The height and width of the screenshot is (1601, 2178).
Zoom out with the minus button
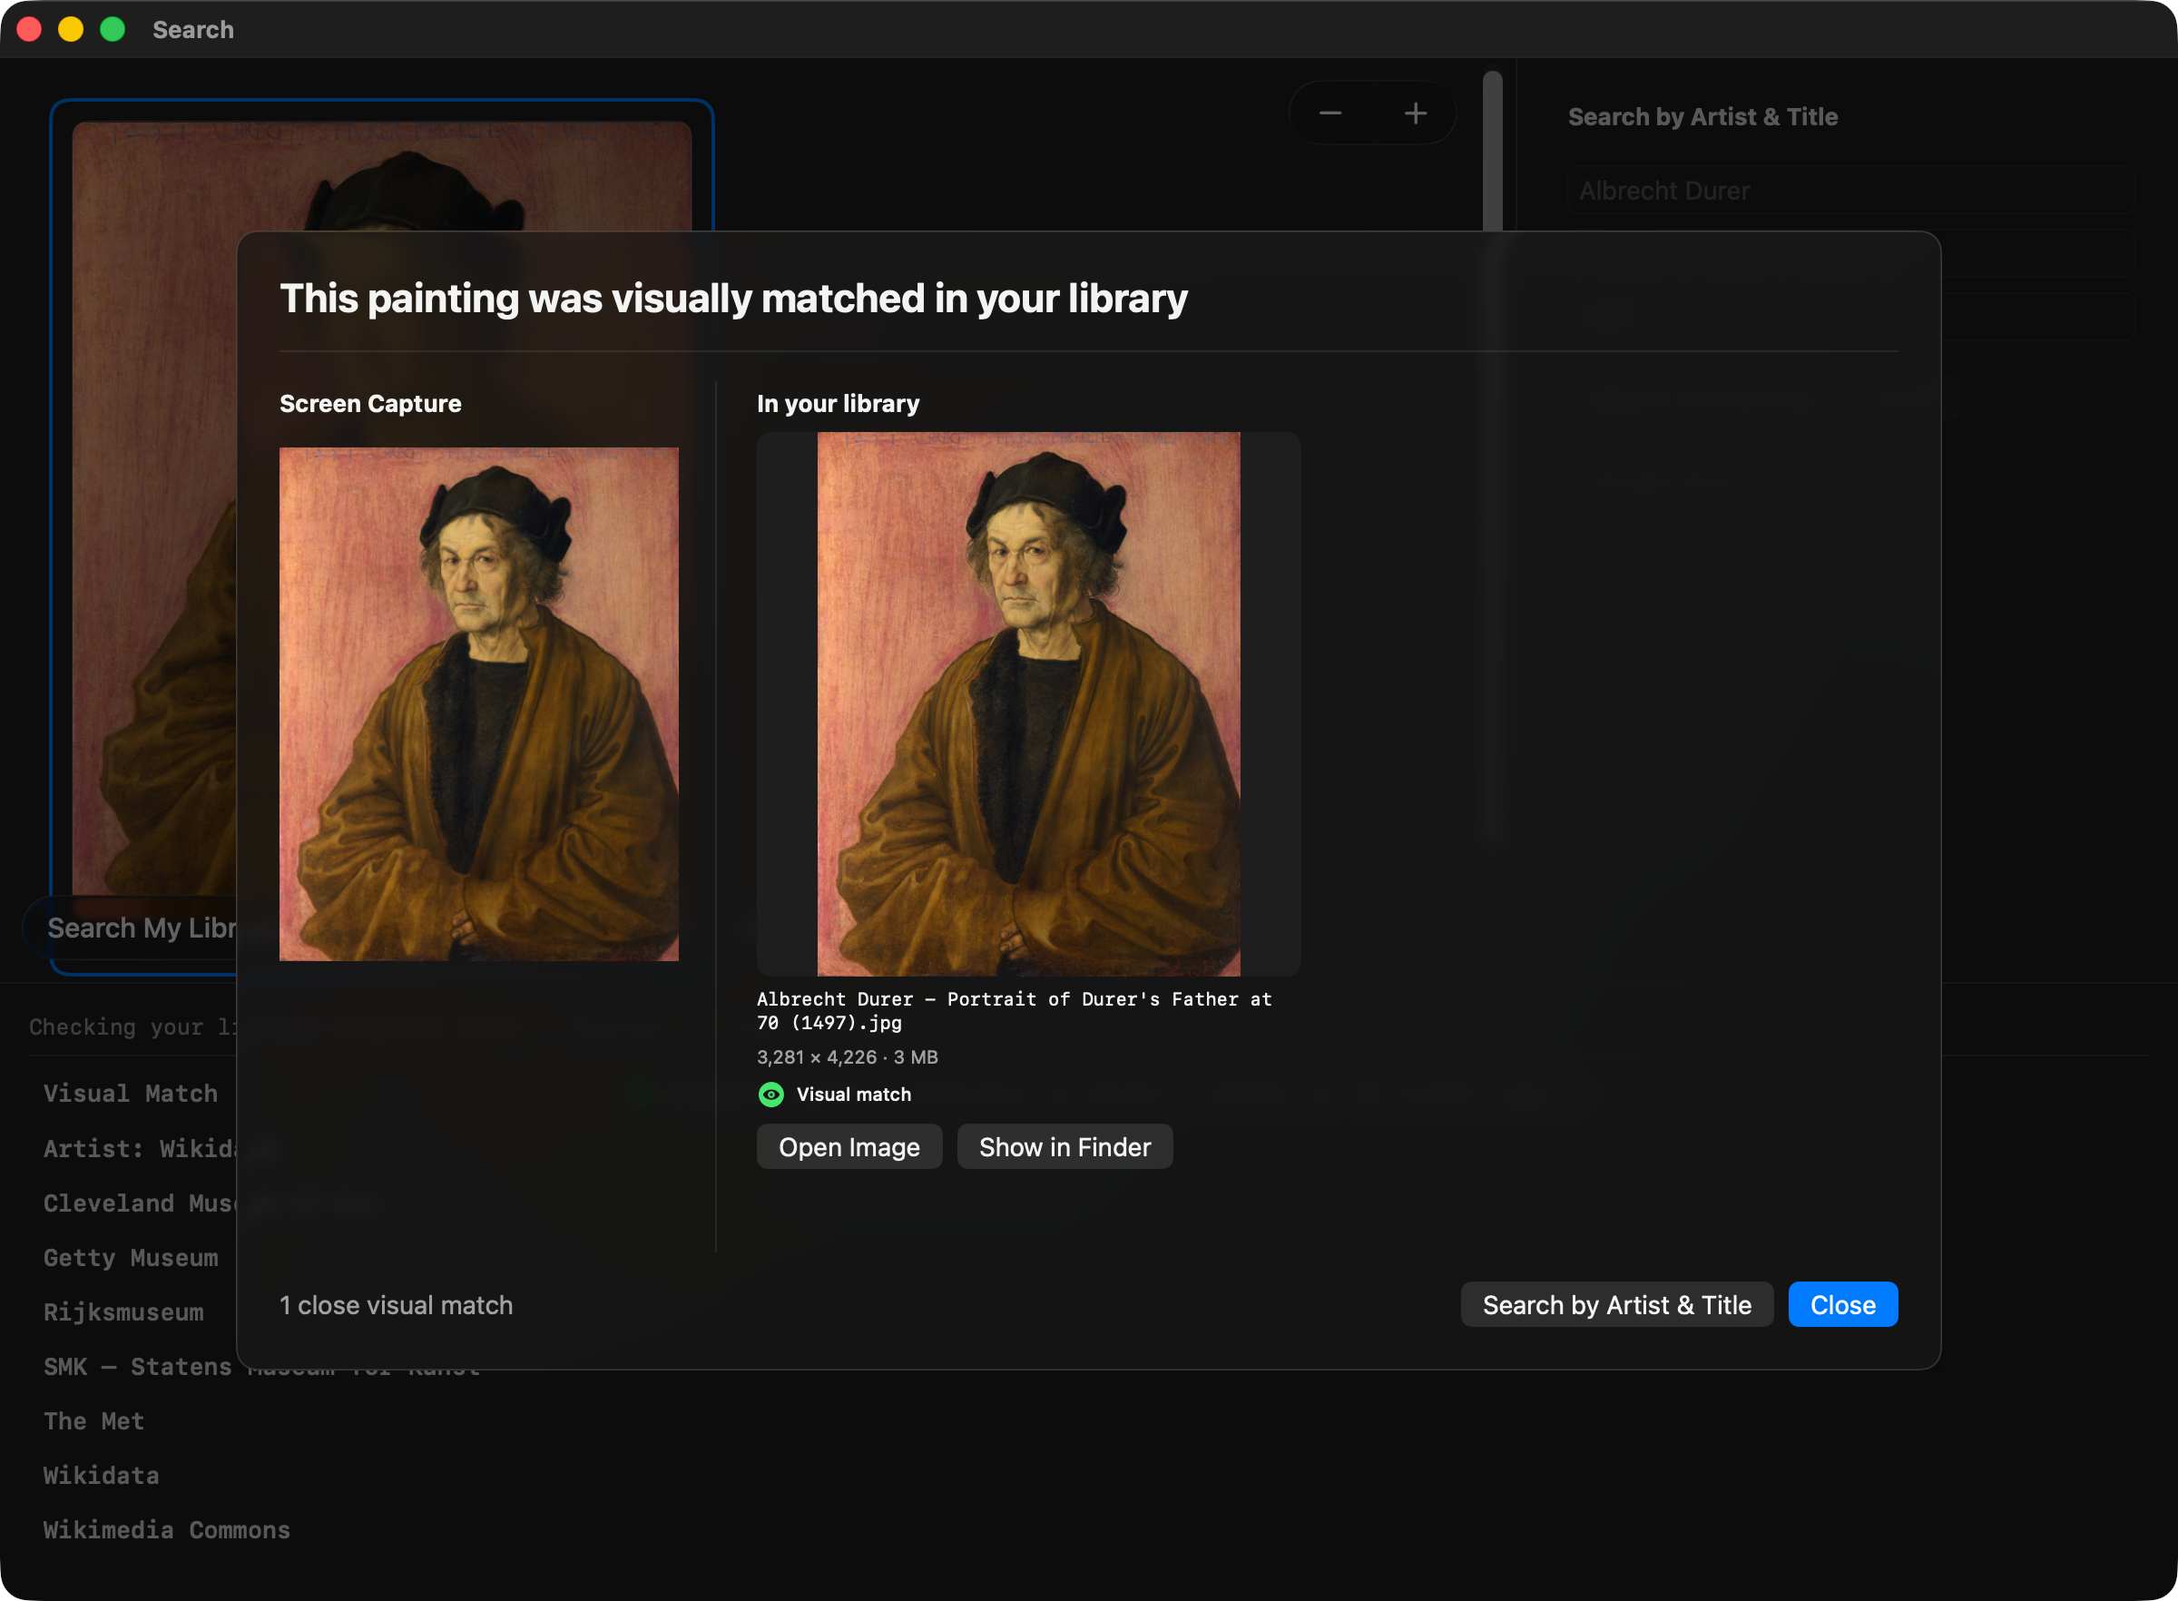pyautogui.click(x=1330, y=113)
